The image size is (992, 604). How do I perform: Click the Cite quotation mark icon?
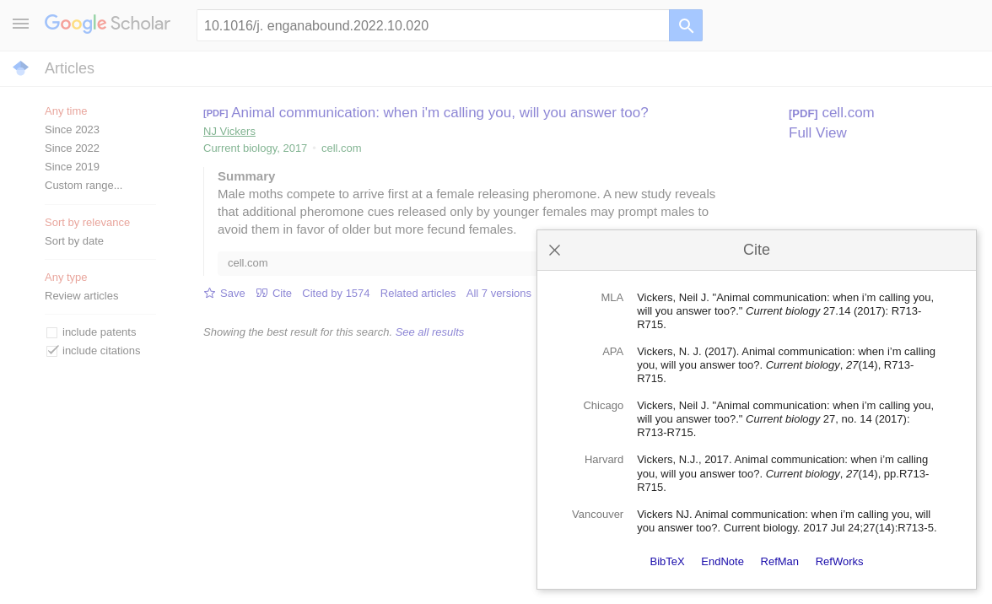coord(262,293)
